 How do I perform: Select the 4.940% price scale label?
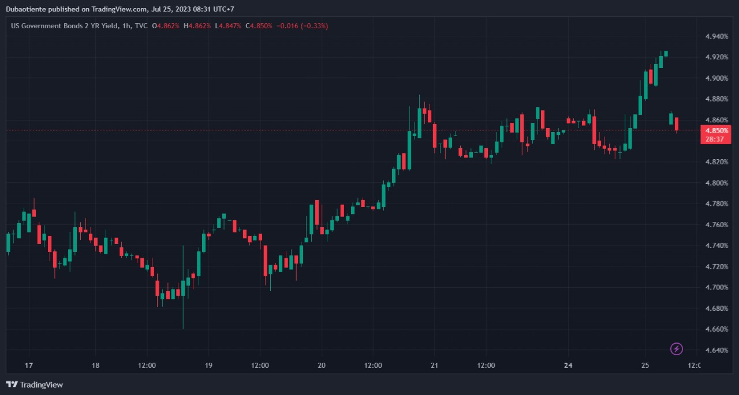716,36
